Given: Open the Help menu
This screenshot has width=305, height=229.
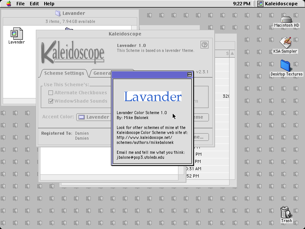Looking at the screenshot, I should click(x=49, y=4).
